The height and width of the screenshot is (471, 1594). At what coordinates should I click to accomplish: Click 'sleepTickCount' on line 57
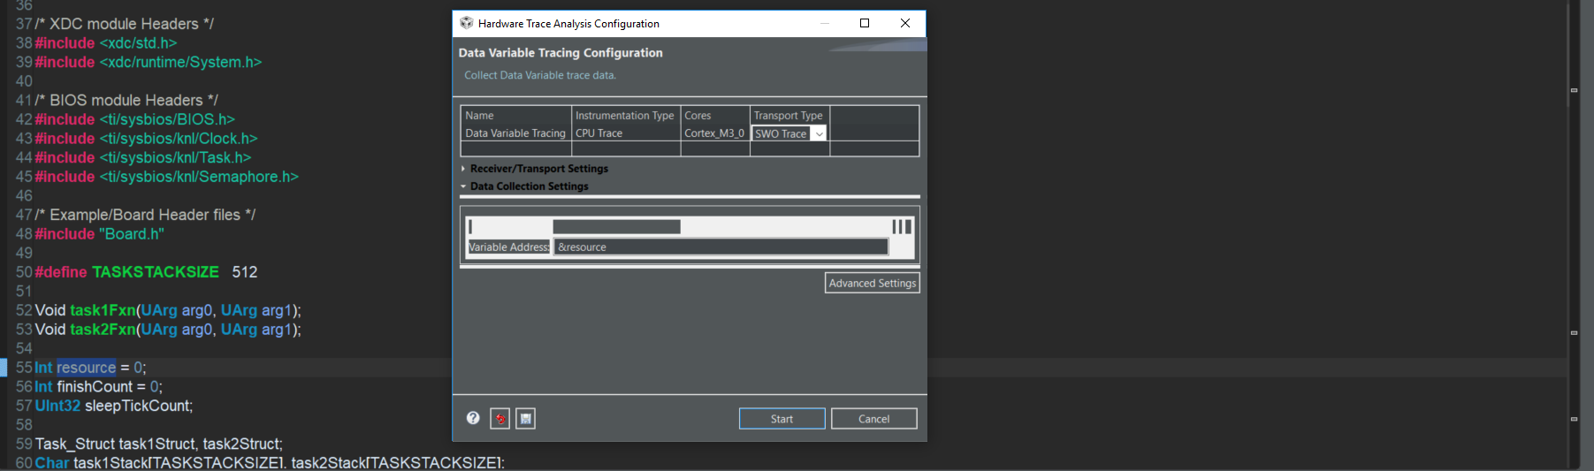coord(137,406)
